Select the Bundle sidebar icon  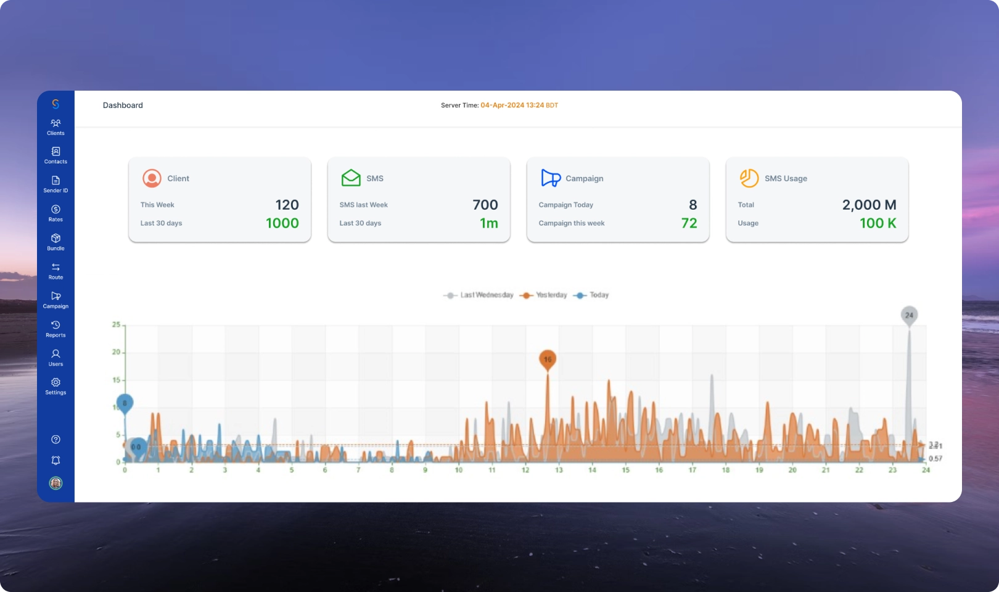[55, 242]
